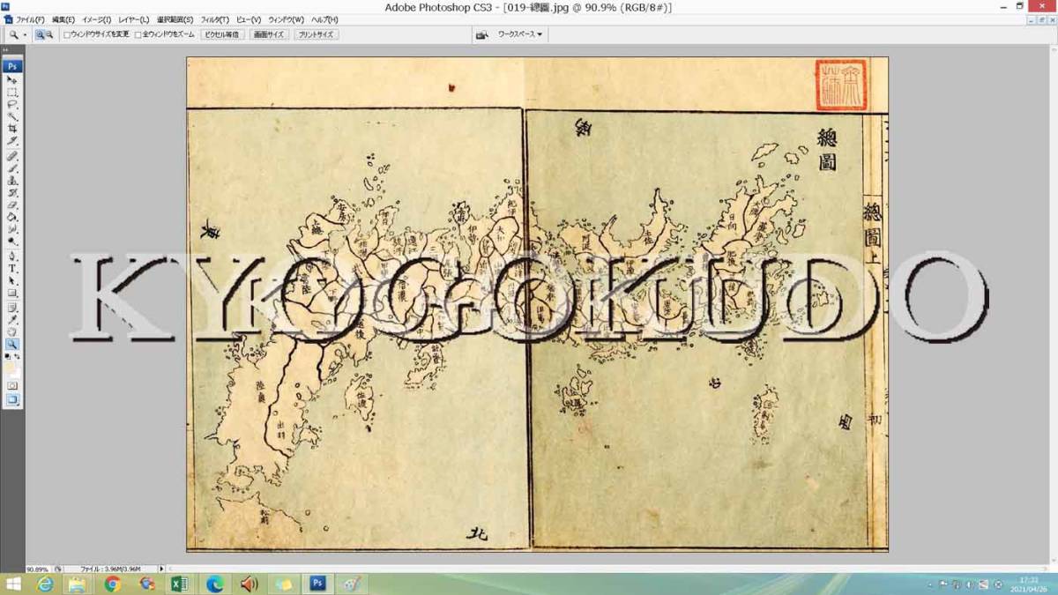Open the ヘルプ(H) menu
Screen dimensions: 1058x595
click(x=324, y=19)
